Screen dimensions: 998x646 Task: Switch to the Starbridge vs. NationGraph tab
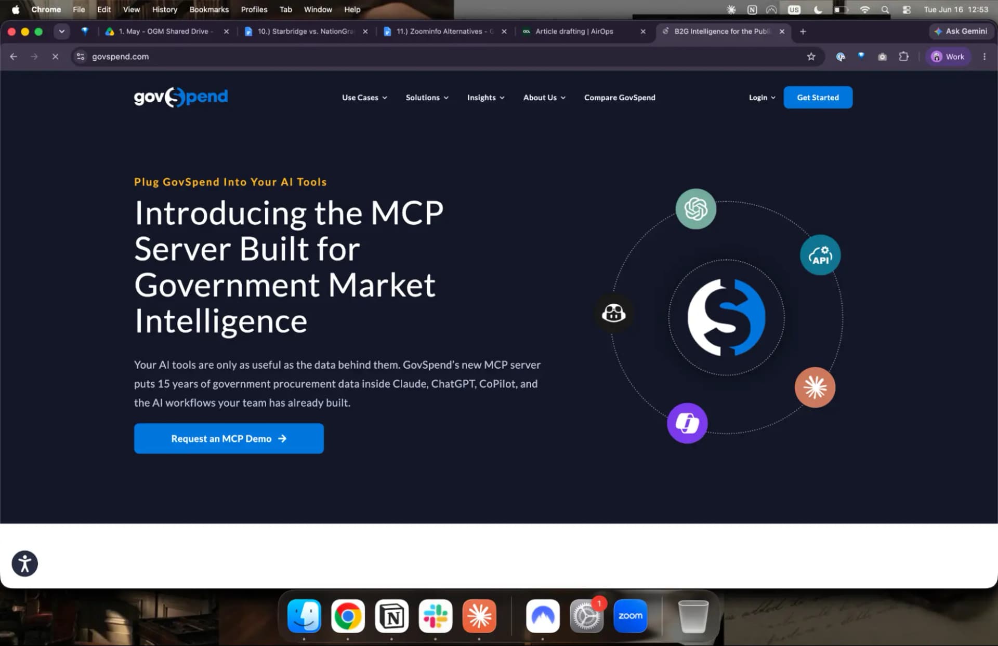pos(306,32)
